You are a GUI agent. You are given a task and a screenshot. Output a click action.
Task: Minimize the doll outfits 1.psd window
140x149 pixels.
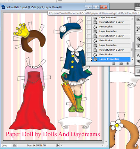click(x=89, y=7)
